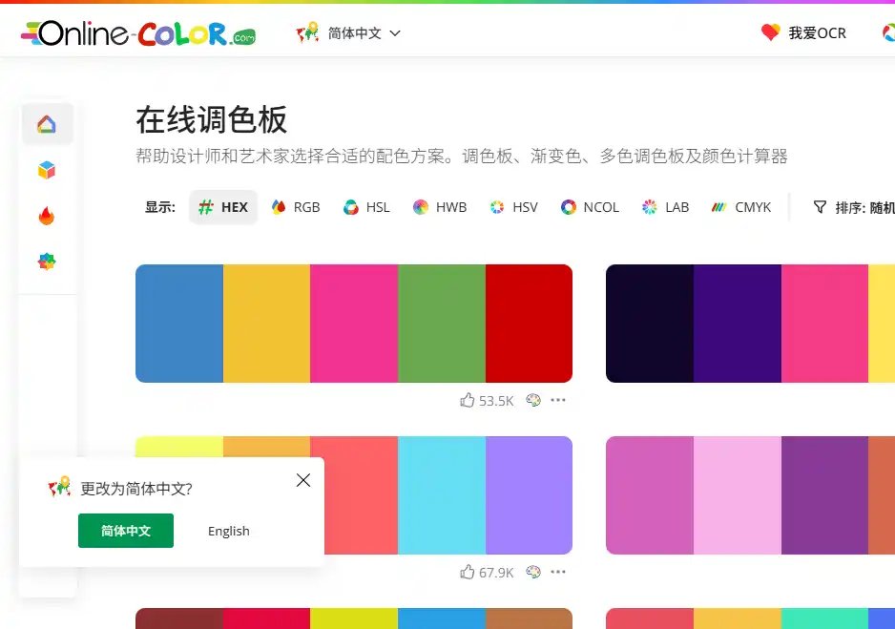Pick the pink swatch in first palette

pyautogui.click(x=354, y=324)
